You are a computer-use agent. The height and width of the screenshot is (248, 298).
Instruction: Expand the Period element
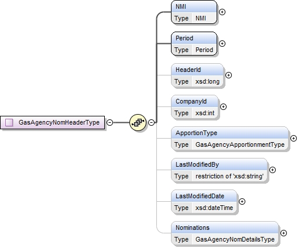pos(222,43)
